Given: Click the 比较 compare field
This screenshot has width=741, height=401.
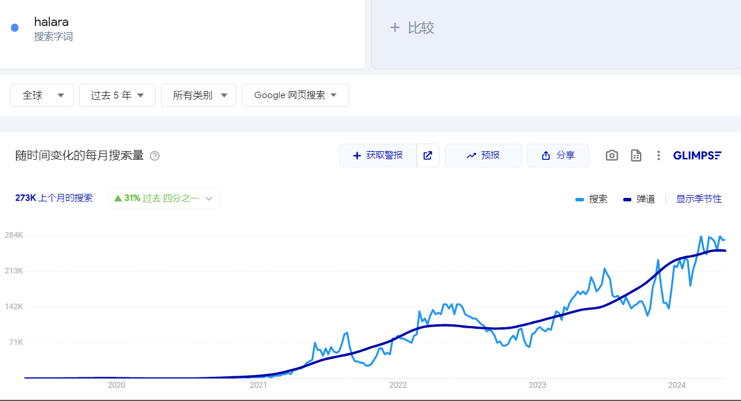Looking at the screenshot, I should coord(556,34).
